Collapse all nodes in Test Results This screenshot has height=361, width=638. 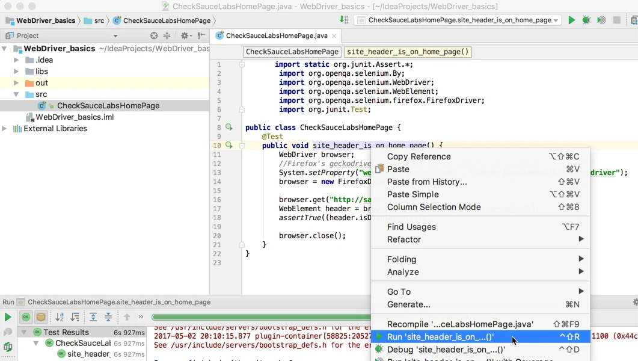pyautogui.click(x=108, y=317)
